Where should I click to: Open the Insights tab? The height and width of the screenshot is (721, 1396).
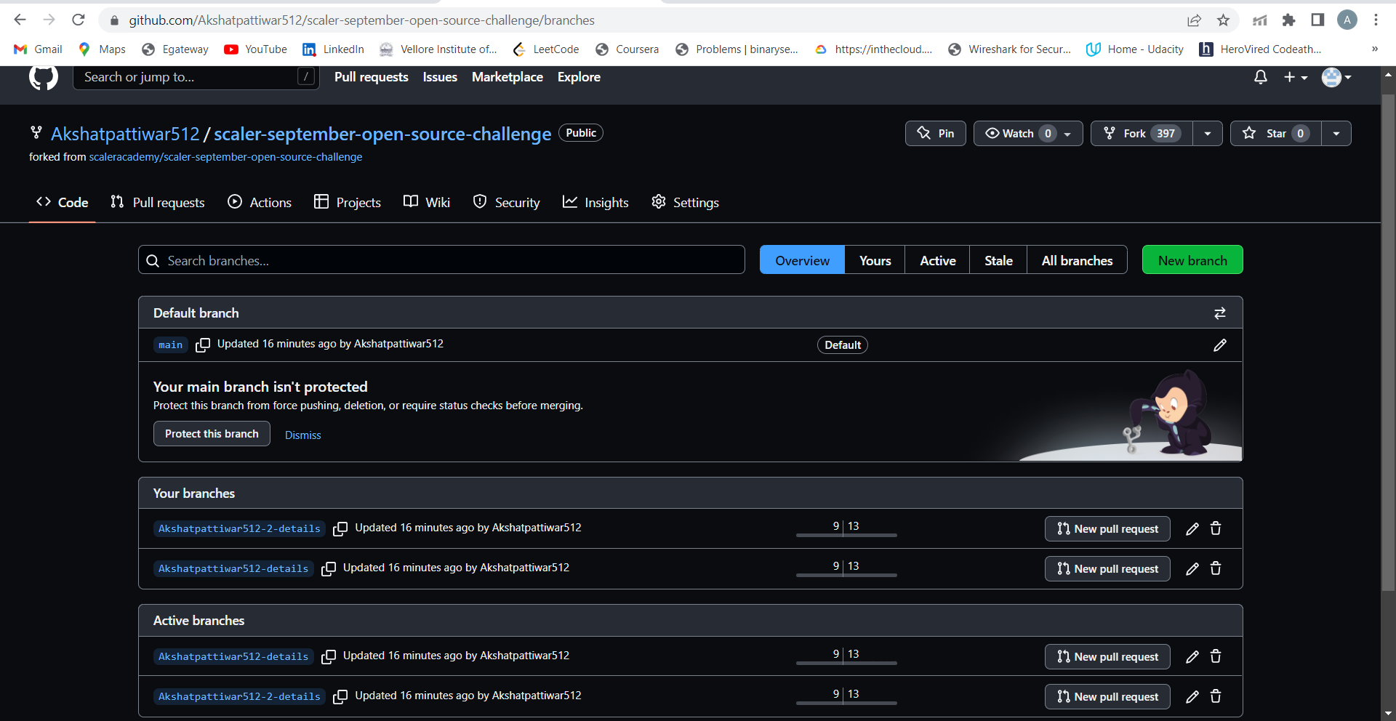click(595, 202)
